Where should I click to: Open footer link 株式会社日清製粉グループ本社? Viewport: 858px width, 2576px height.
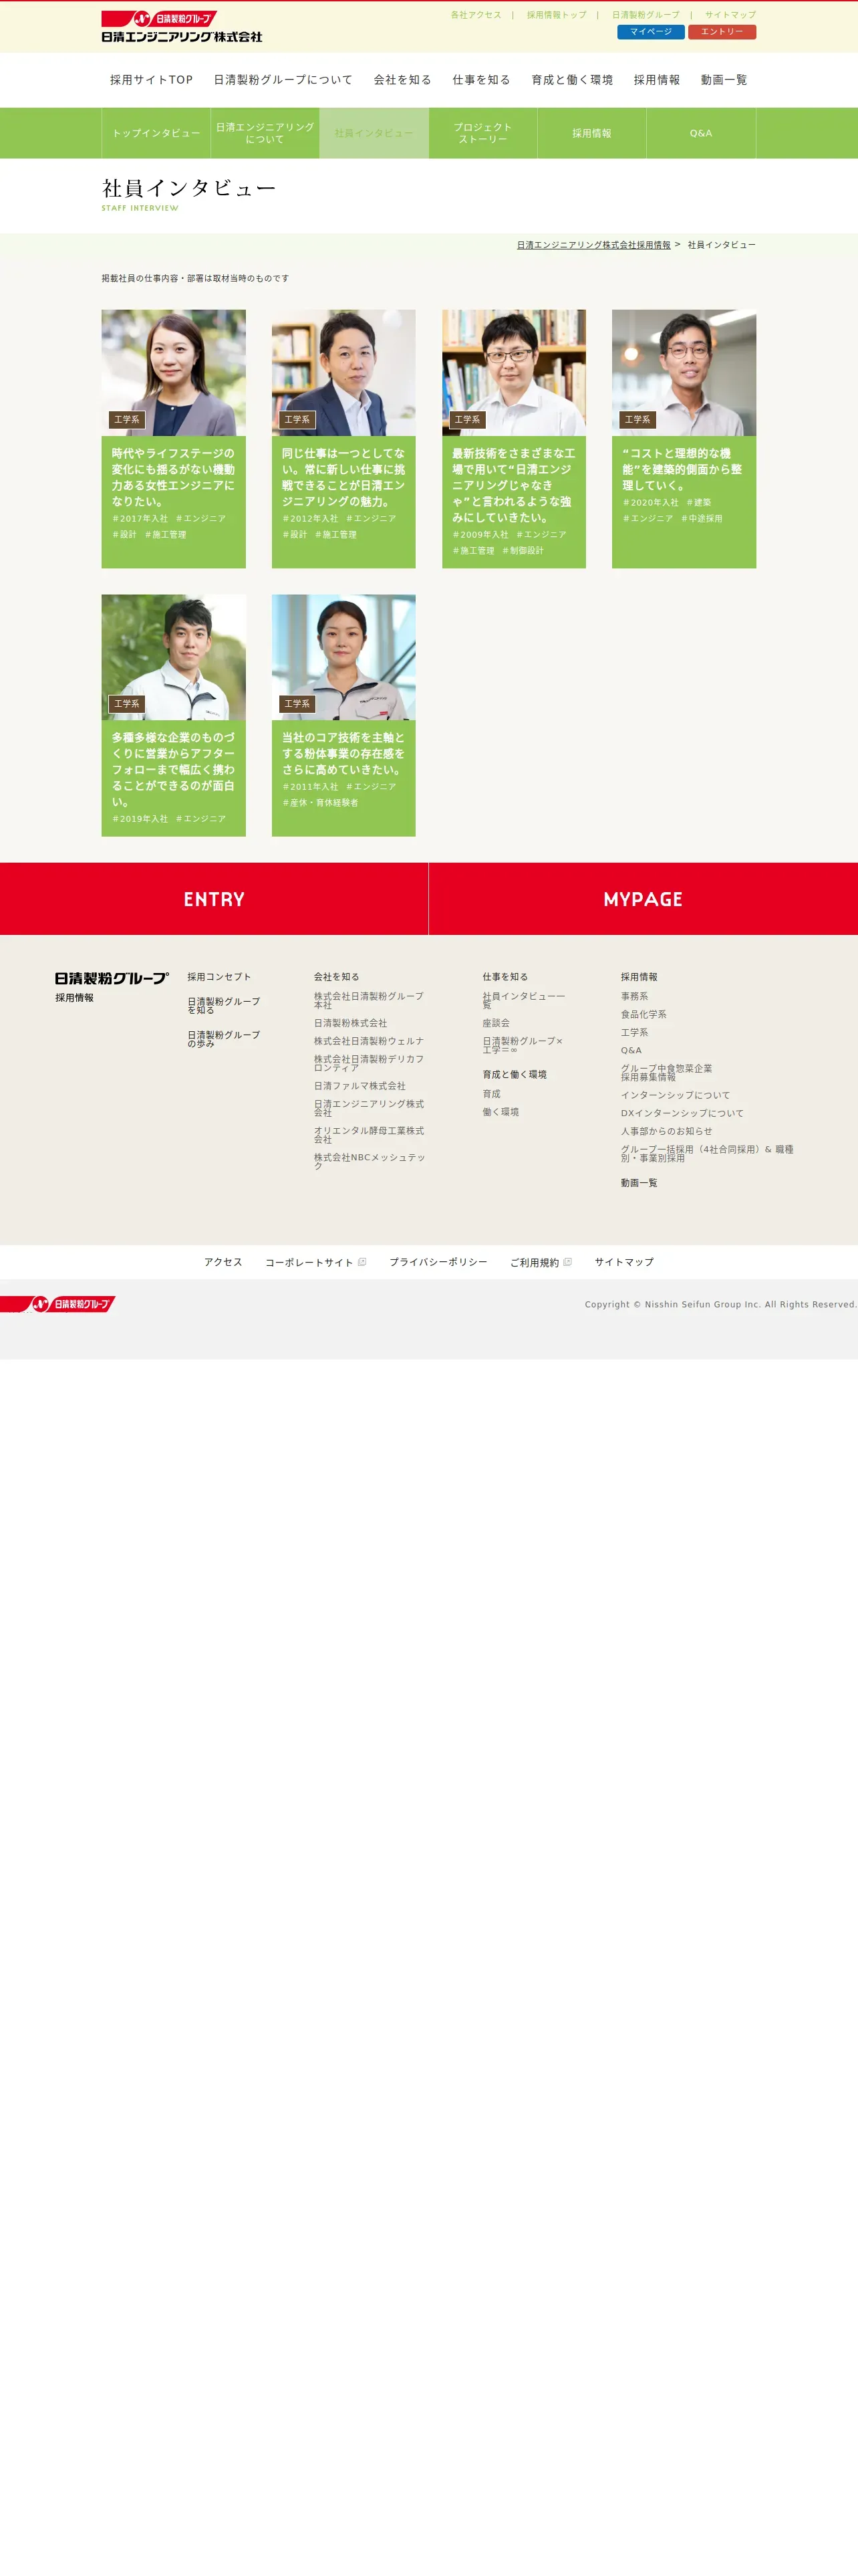pos(369,1000)
